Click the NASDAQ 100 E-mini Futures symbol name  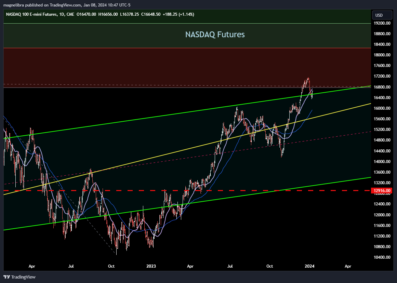(31, 14)
